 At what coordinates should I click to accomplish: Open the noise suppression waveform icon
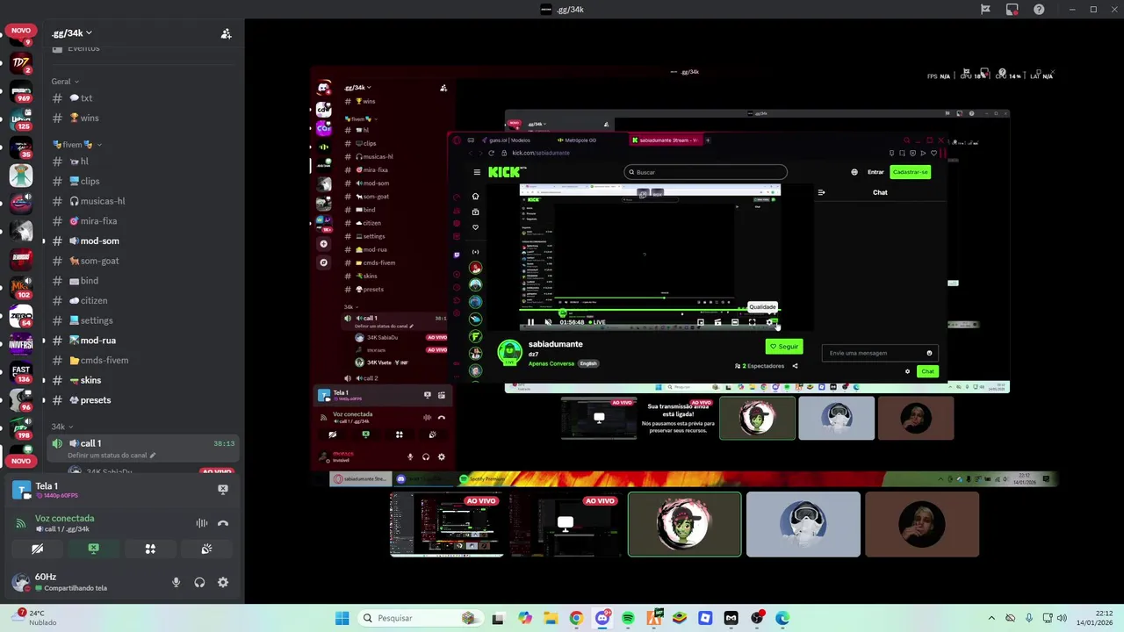tap(202, 523)
